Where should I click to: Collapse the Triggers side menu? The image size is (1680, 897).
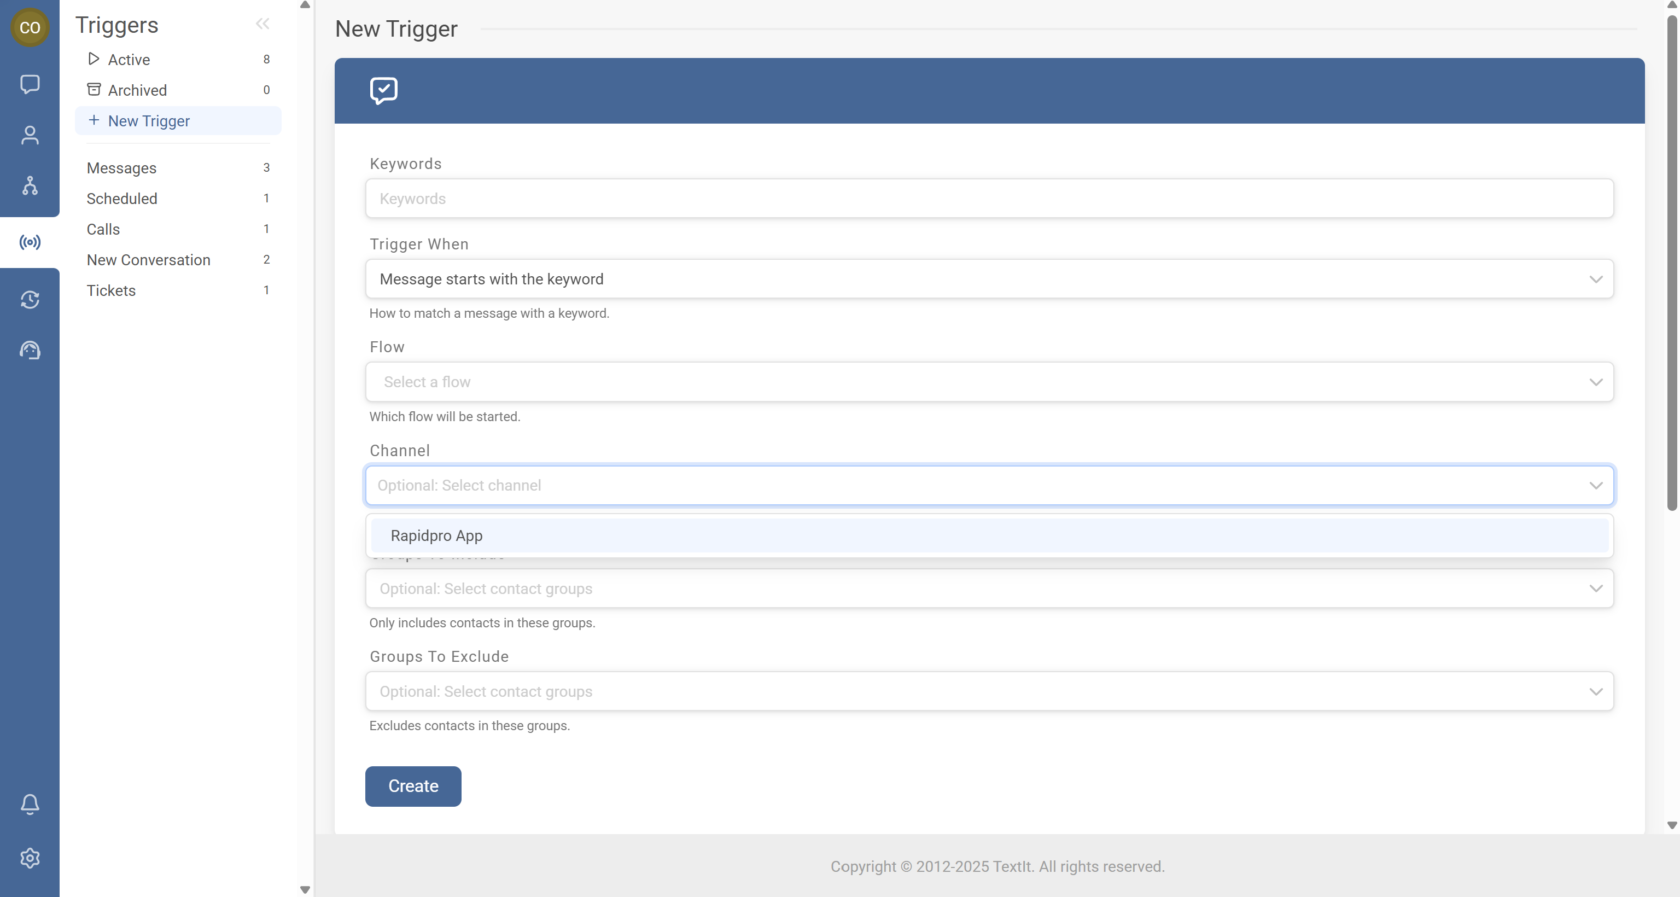point(262,24)
